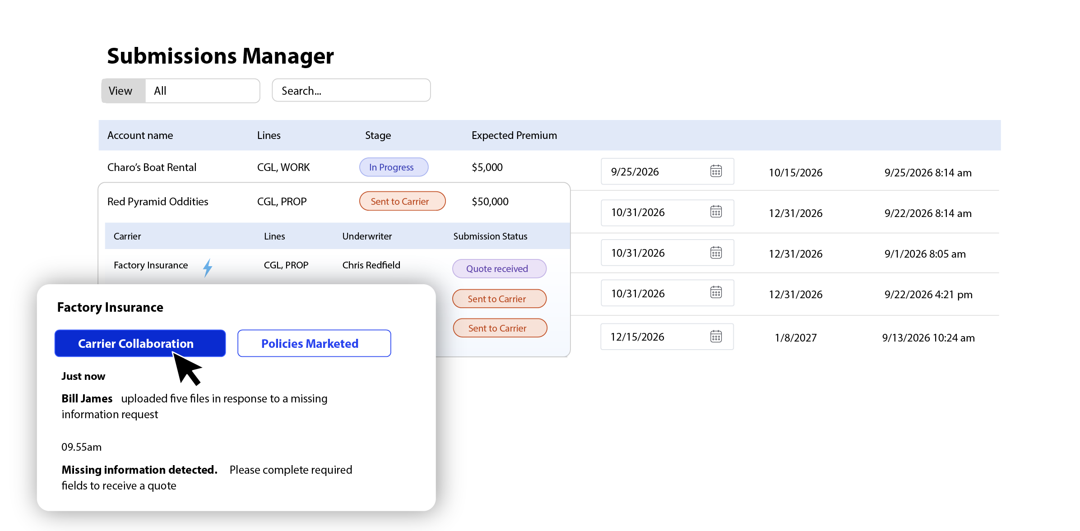Click the Carrier sub-table header
Screen dimensions: 1080x531
[127, 236]
